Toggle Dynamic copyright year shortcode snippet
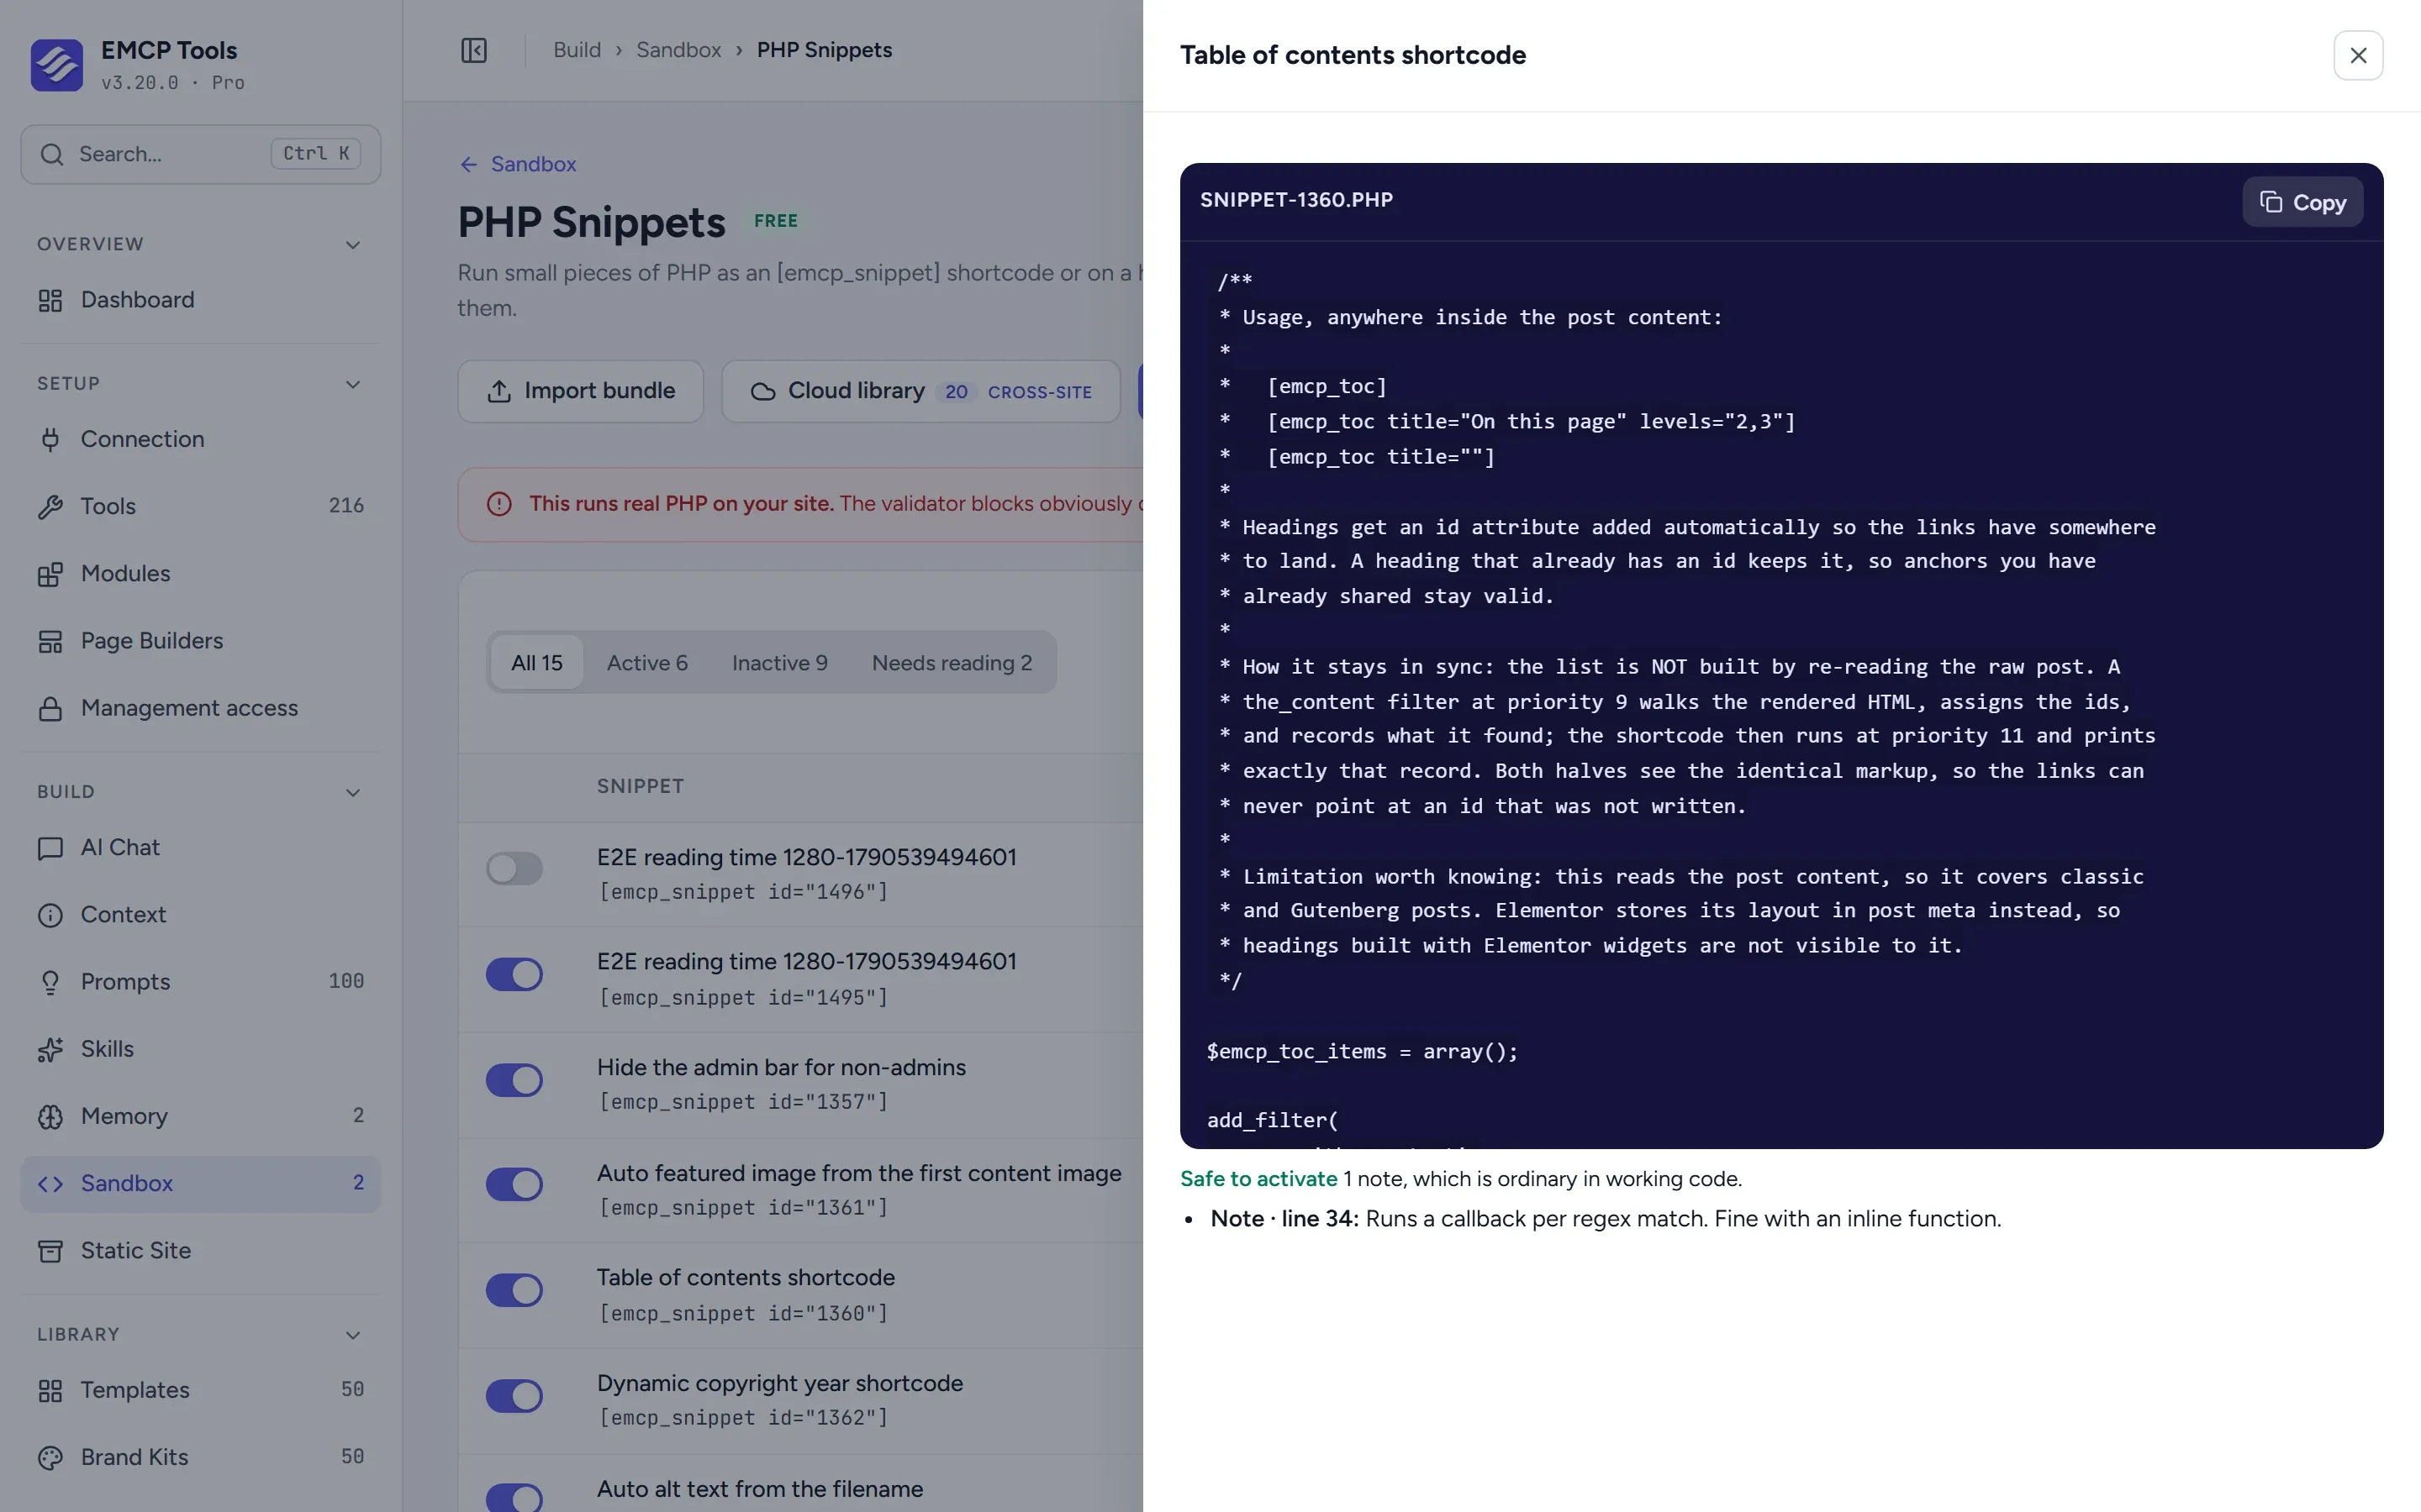This screenshot has width=2421, height=1512. pos(514,1396)
